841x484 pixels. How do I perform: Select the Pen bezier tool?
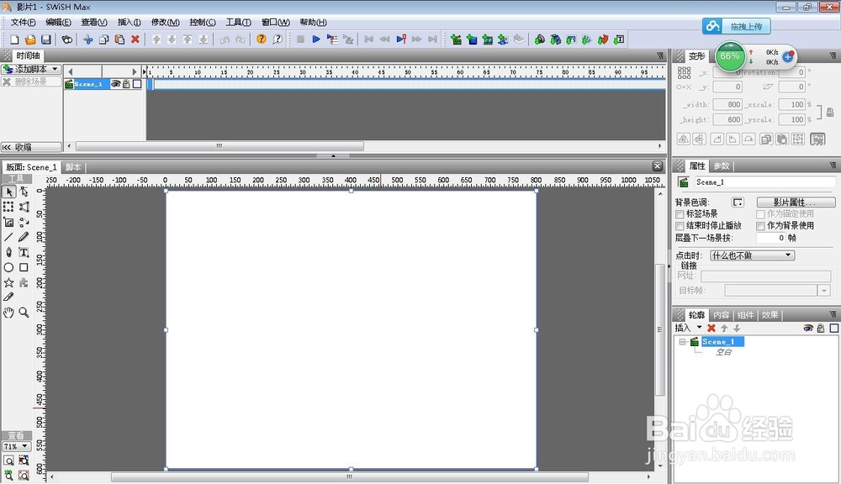coord(9,252)
